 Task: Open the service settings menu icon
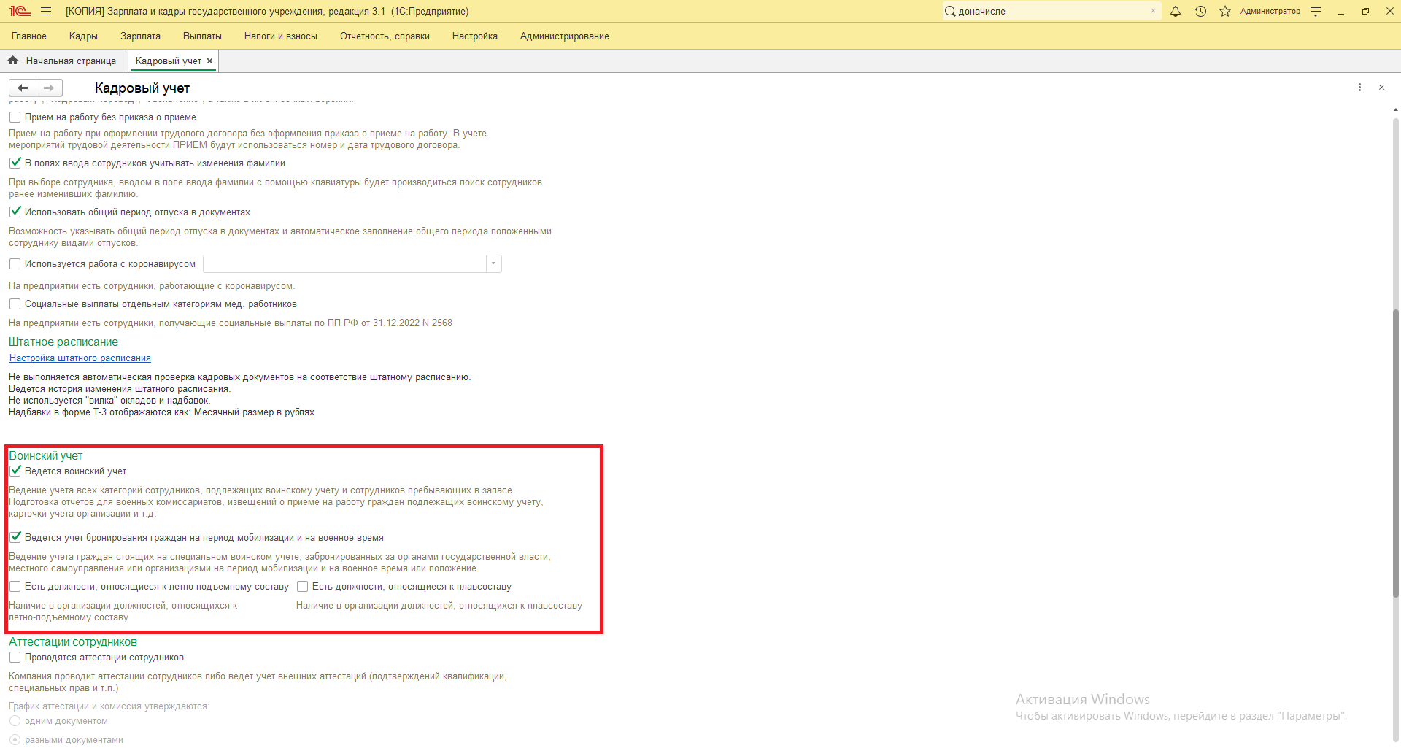pos(1316,11)
